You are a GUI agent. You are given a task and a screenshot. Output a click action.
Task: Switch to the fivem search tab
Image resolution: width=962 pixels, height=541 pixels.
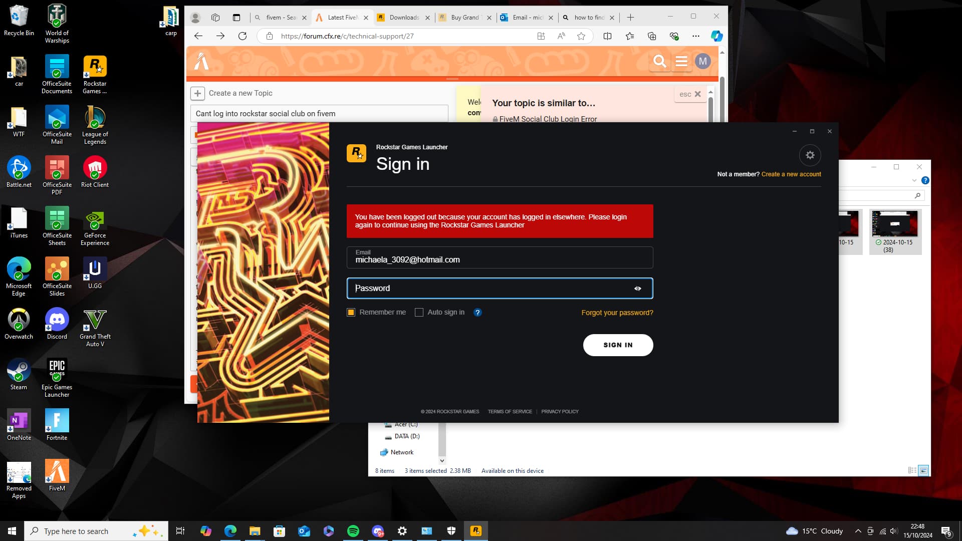(x=281, y=18)
